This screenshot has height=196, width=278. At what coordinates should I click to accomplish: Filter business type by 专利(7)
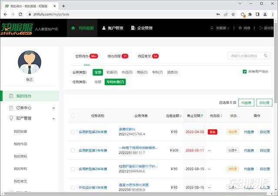156,72
